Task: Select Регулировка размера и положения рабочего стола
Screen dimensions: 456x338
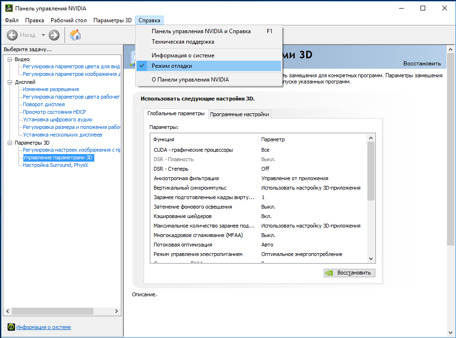Action: point(71,127)
